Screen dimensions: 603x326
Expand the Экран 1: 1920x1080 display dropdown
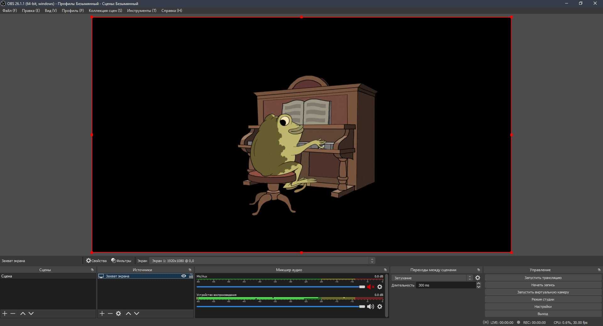pyautogui.click(x=372, y=261)
